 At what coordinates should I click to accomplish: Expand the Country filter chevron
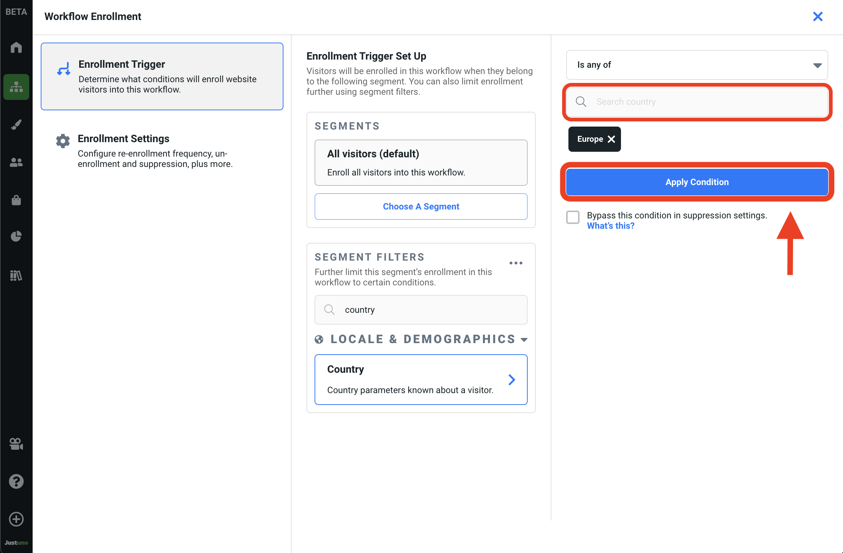coord(512,379)
